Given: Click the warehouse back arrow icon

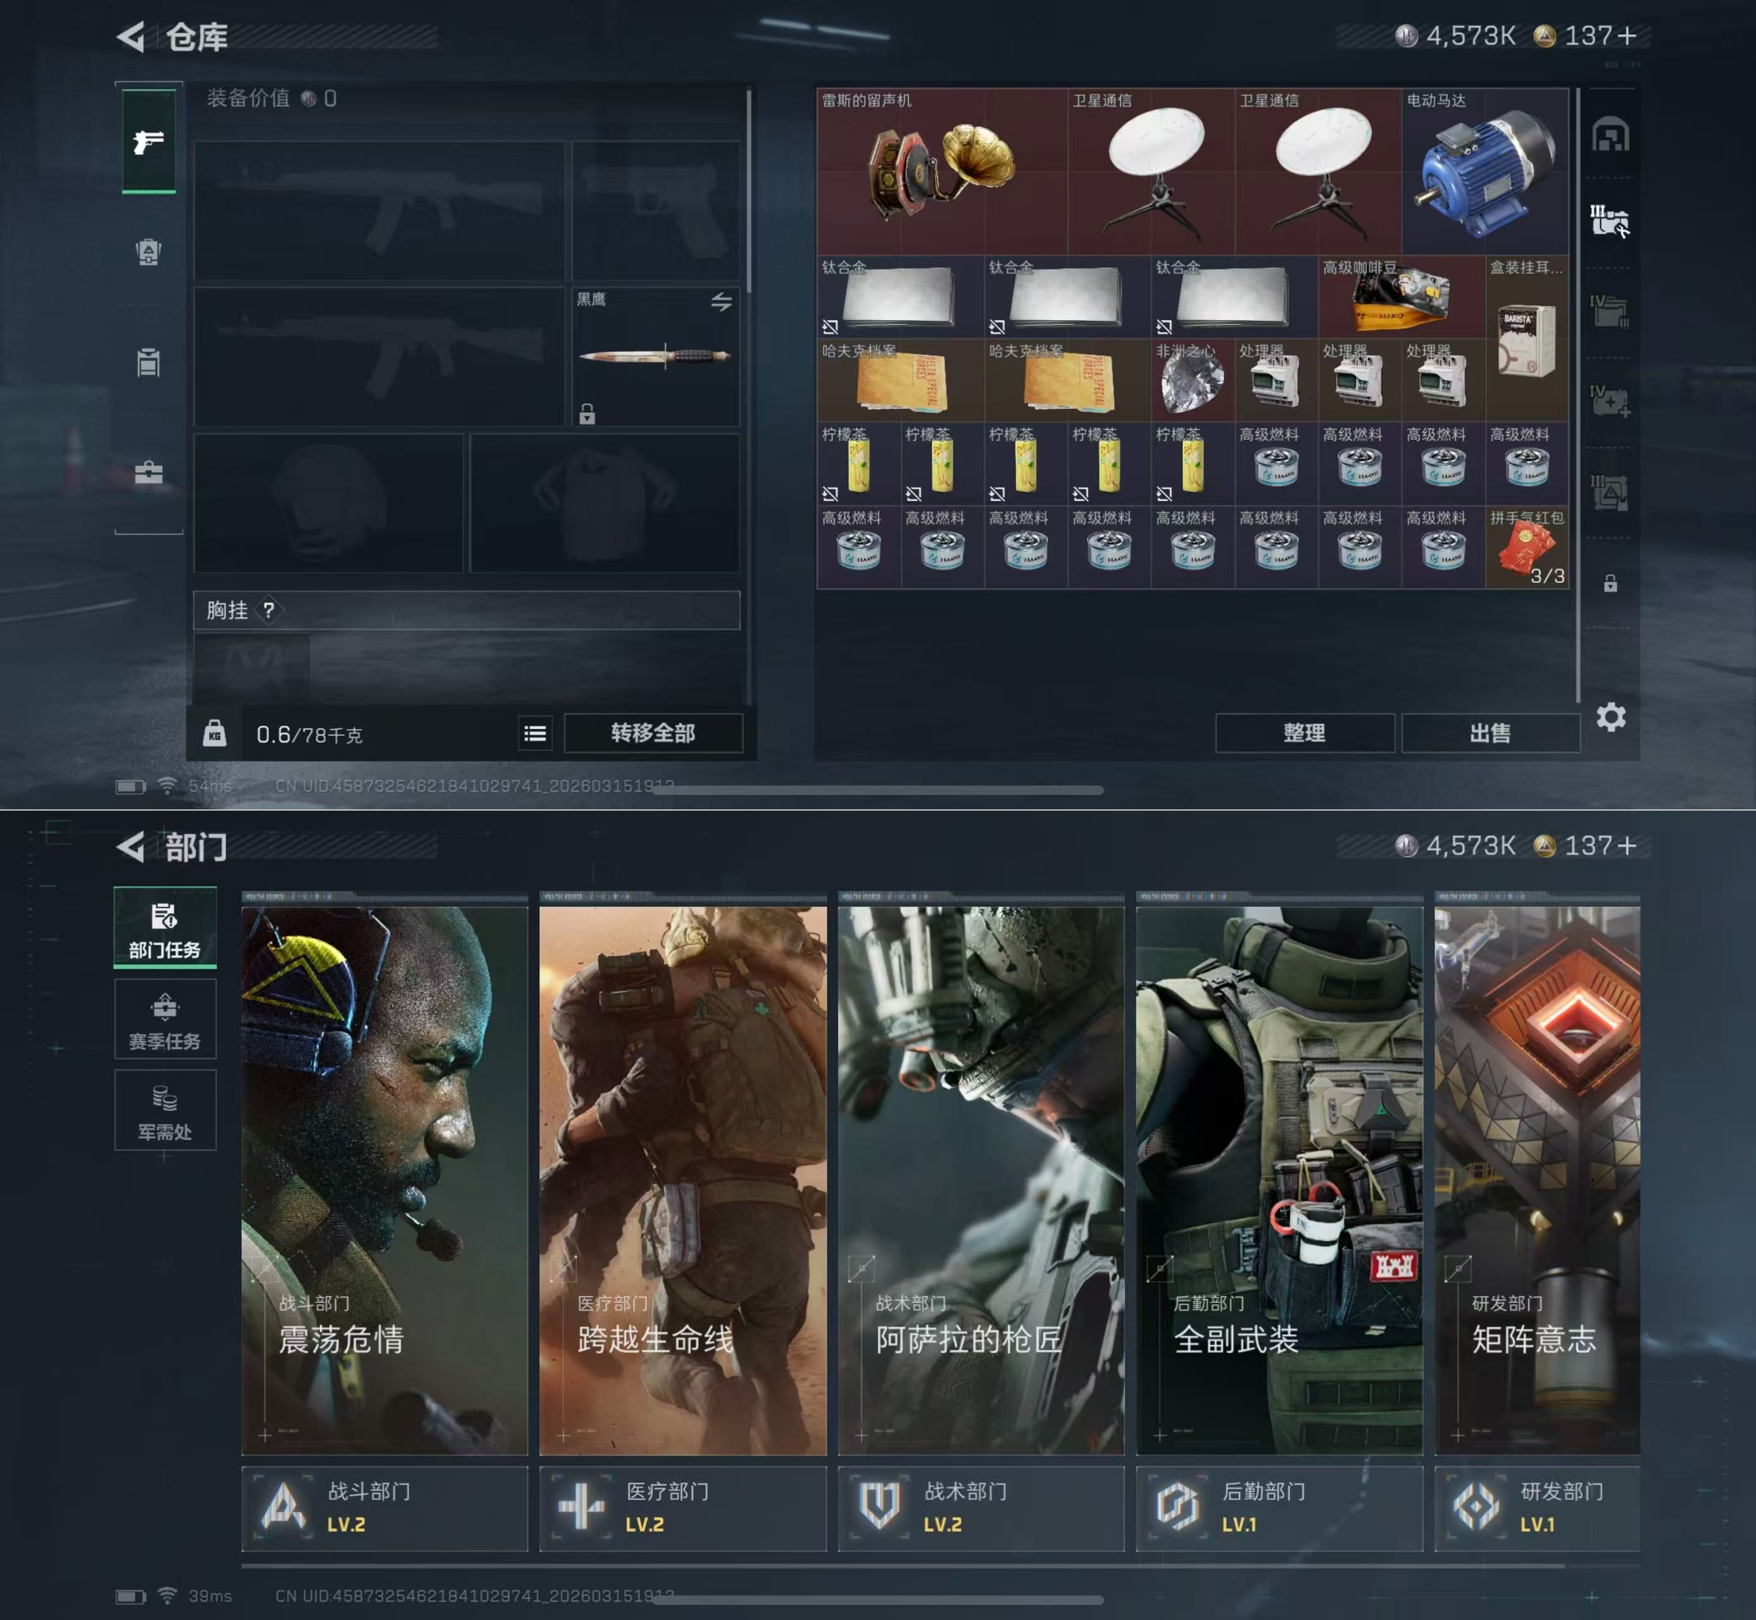Looking at the screenshot, I should (x=130, y=37).
